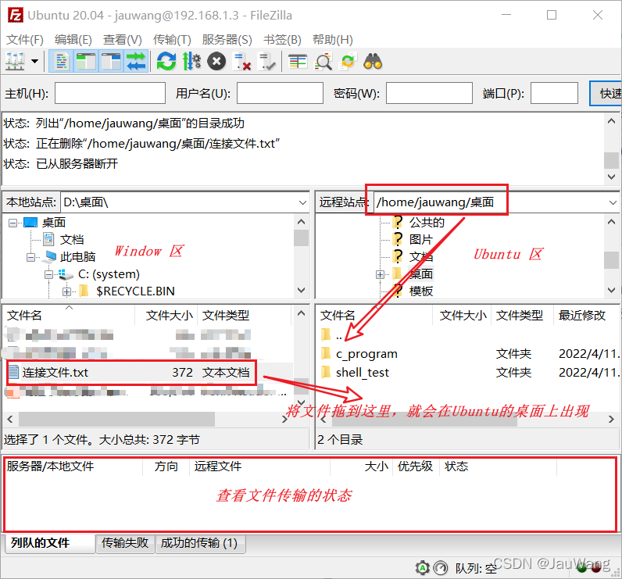Click local file list horizontal scrollbar

tap(116, 419)
